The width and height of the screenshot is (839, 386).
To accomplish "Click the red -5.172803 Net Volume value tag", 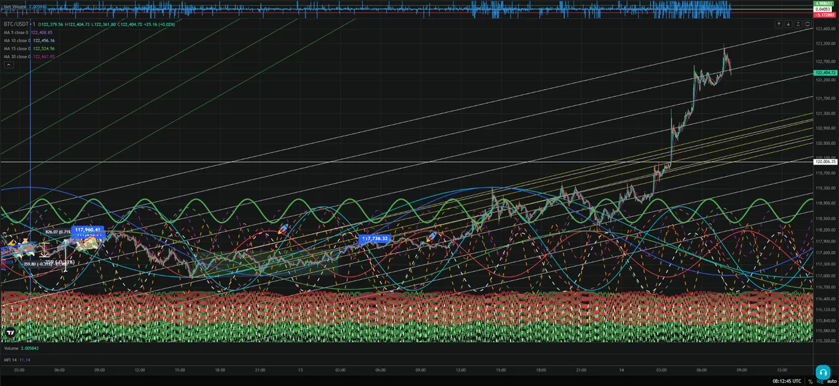I will point(825,14).
